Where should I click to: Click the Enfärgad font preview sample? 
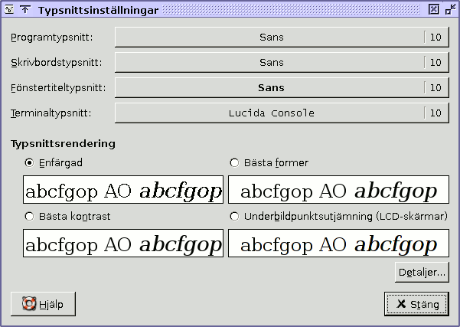tap(123, 190)
